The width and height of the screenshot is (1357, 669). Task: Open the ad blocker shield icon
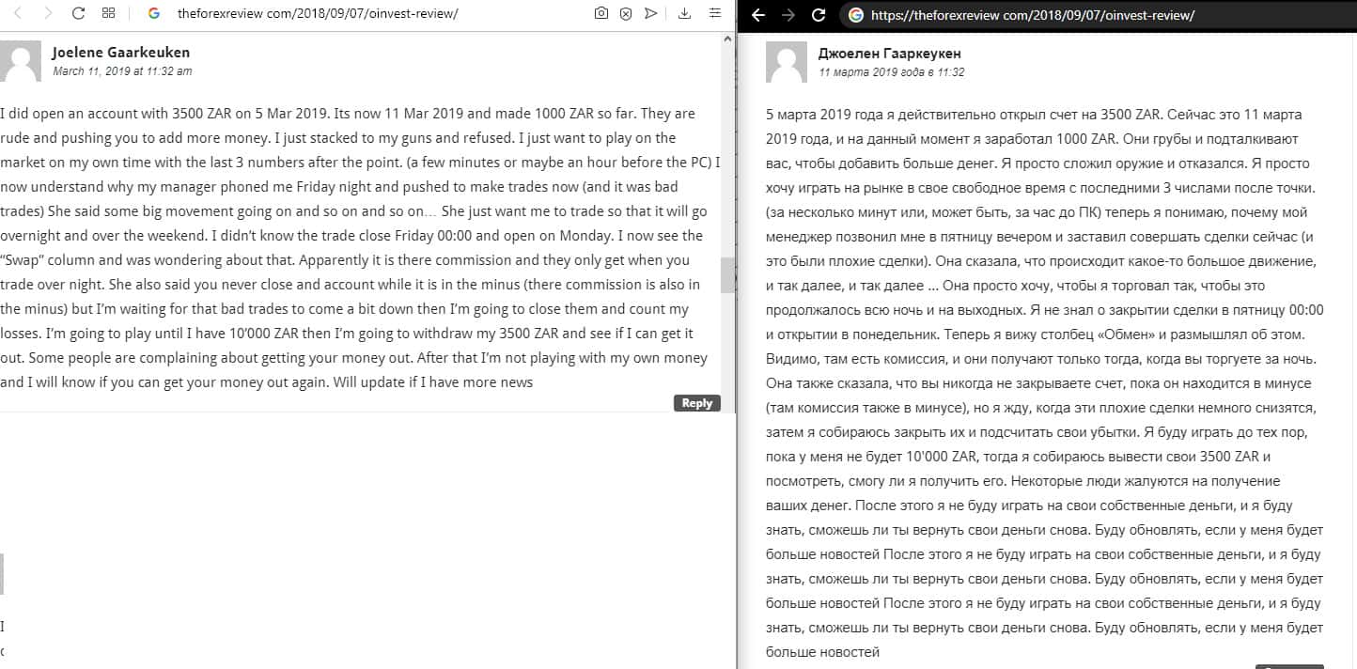coord(626,14)
